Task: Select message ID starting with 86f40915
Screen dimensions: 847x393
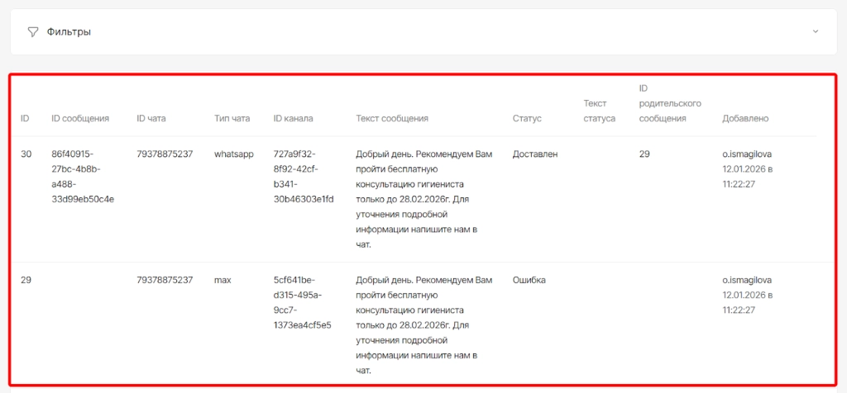Action: click(83, 177)
